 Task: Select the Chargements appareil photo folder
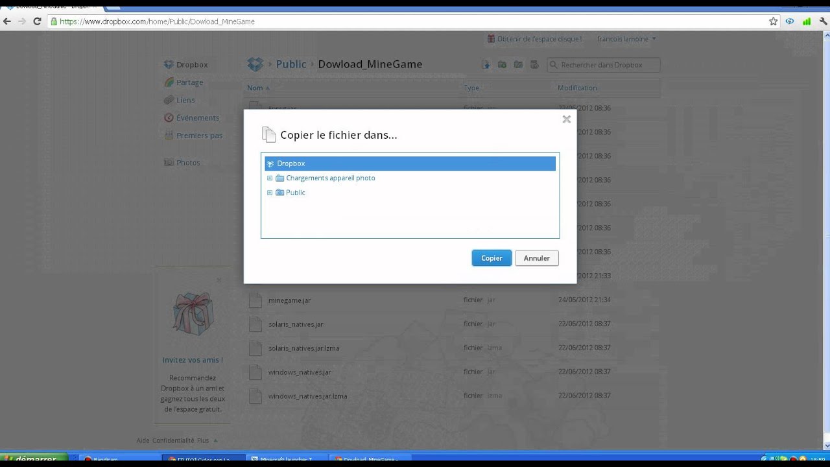(x=330, y=178)
